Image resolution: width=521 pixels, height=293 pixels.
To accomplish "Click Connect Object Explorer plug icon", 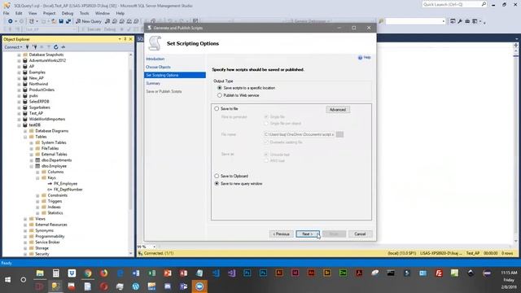I will tap(28, 47).
